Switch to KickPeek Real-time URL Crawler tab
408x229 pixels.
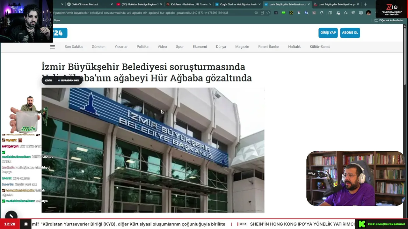pos(189,4)
